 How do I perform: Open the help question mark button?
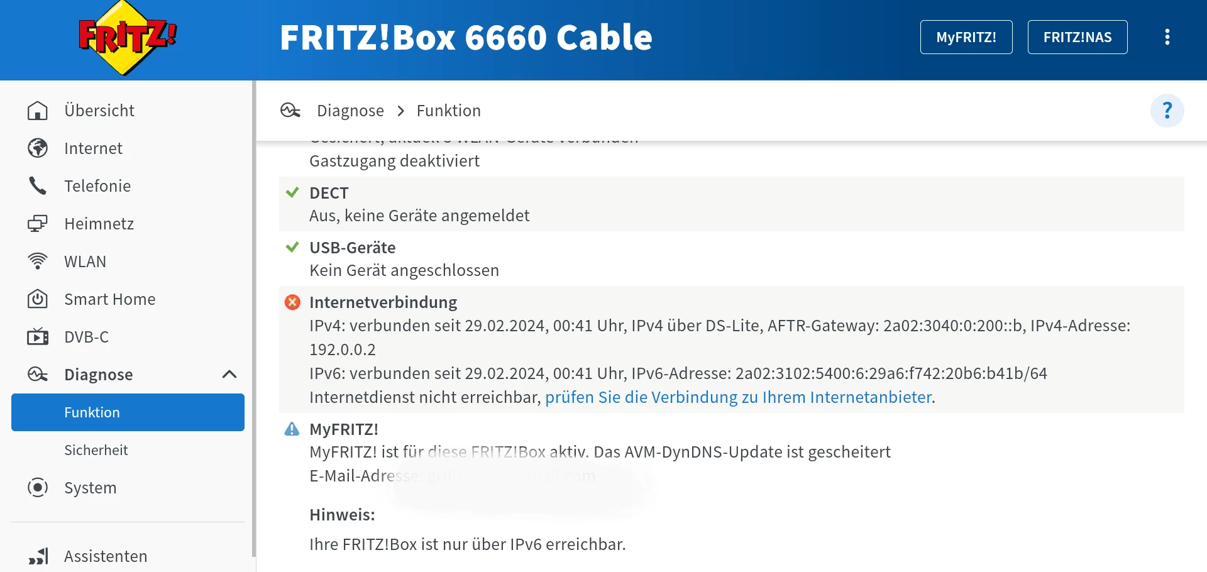pos(1167,111)
